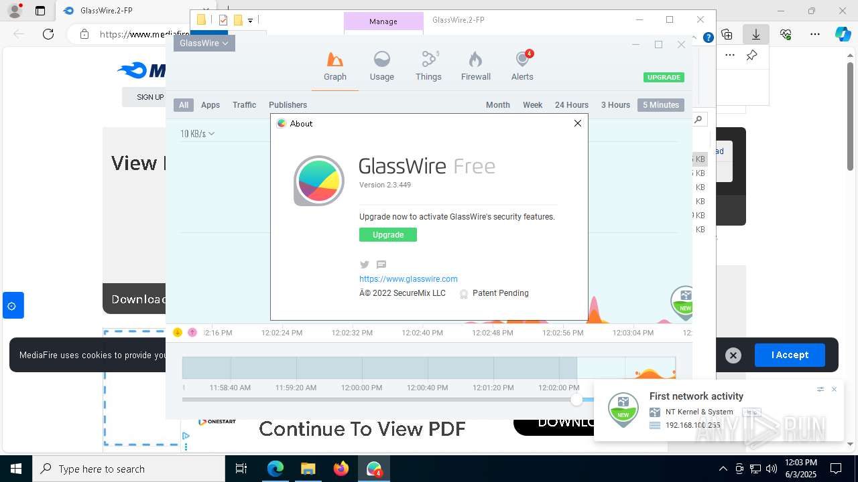The width and height of the screenshot is (858, 482).
Task: Accept MediaFire cookies with I Accept
Action: [790, 355]
